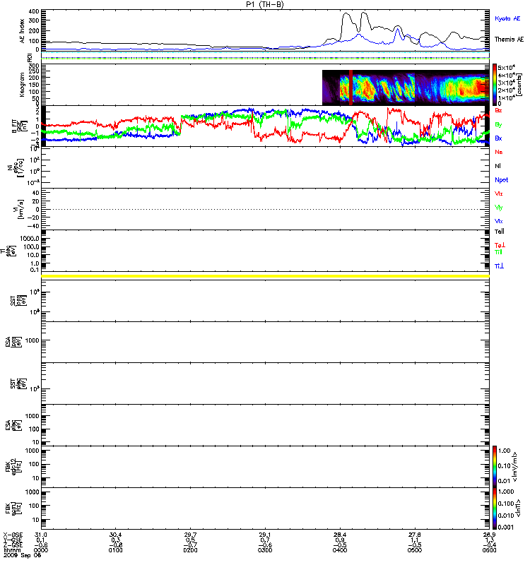Select the black Te parallel legend label
The width and height of the screenshot is (530, 565).
click(500, 232)
